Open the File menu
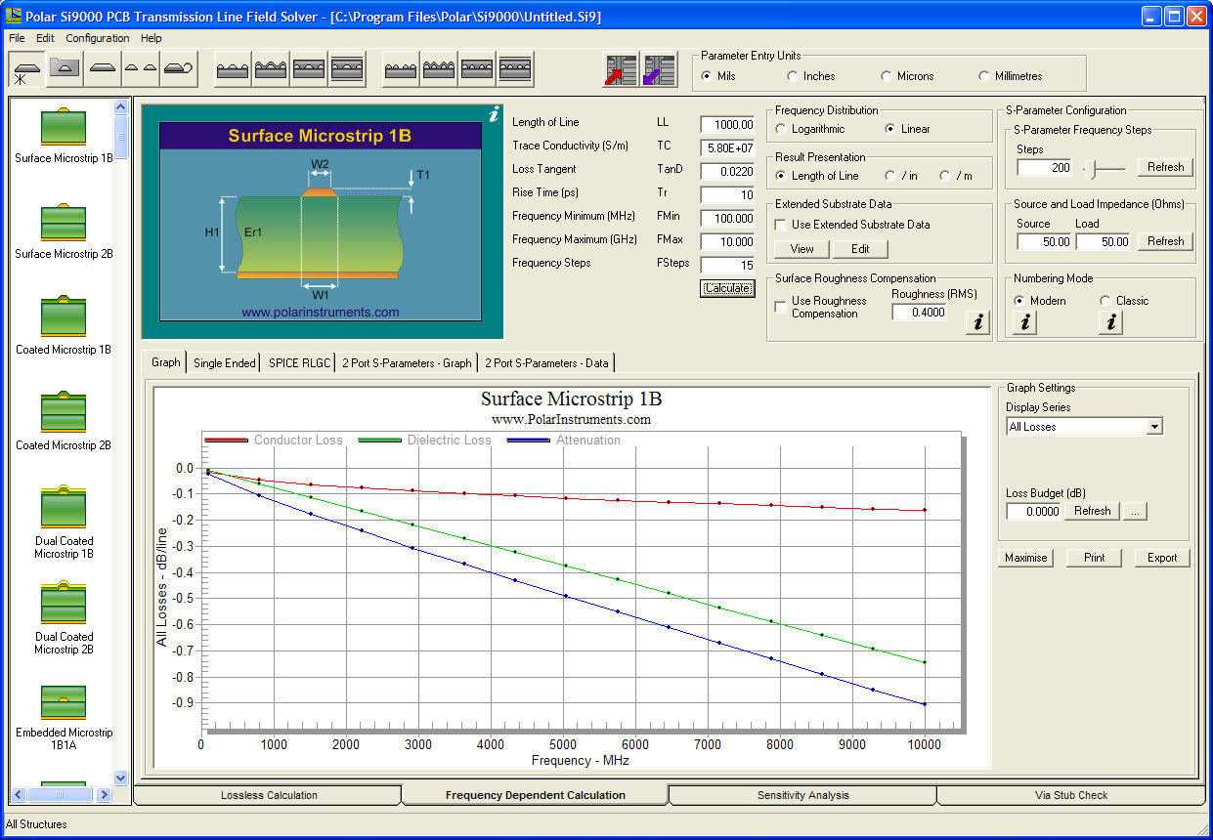The height and width of the screenshot is (840, 1213). point(17,38)
